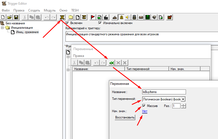
Task: Open the 'Модуль' menu
Action: tap(50, 10)
